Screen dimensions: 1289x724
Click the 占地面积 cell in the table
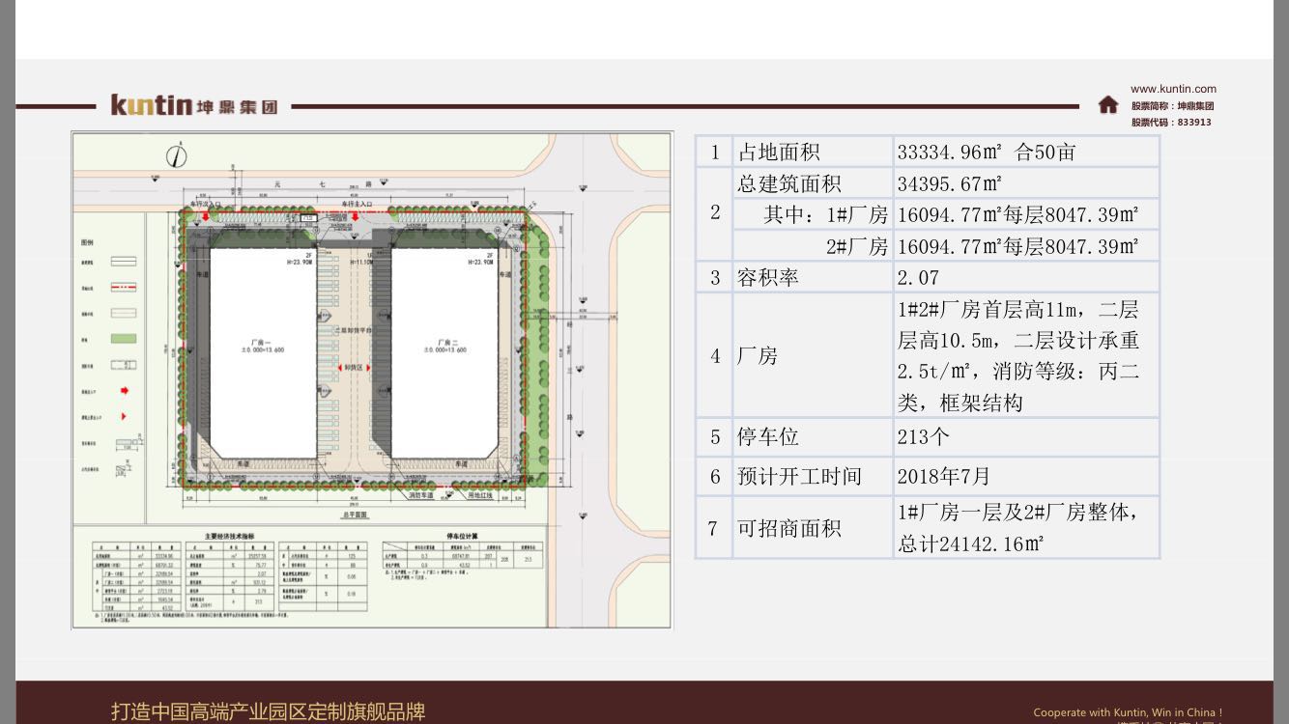(x=779, y=153)
